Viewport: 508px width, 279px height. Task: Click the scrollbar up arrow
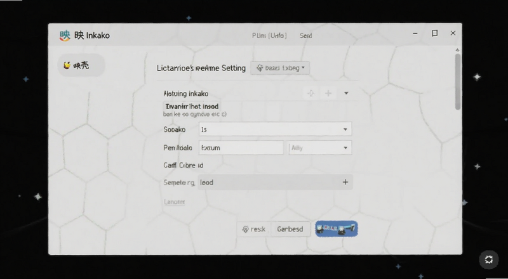point(457,50)
